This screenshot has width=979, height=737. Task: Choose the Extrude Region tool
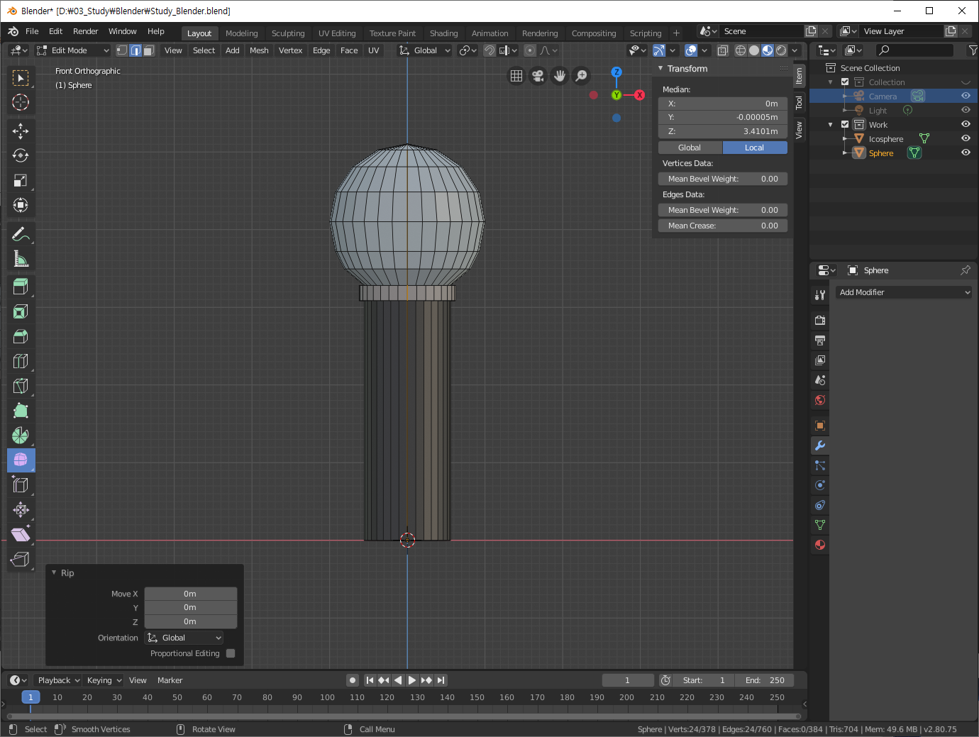pyautogui.click(x=21, y=287)
